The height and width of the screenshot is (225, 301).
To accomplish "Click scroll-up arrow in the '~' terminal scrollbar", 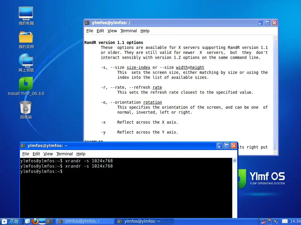I will [234, 161].
